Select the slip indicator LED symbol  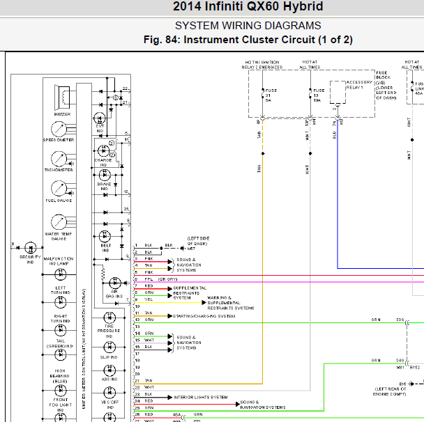click(109, 347)
